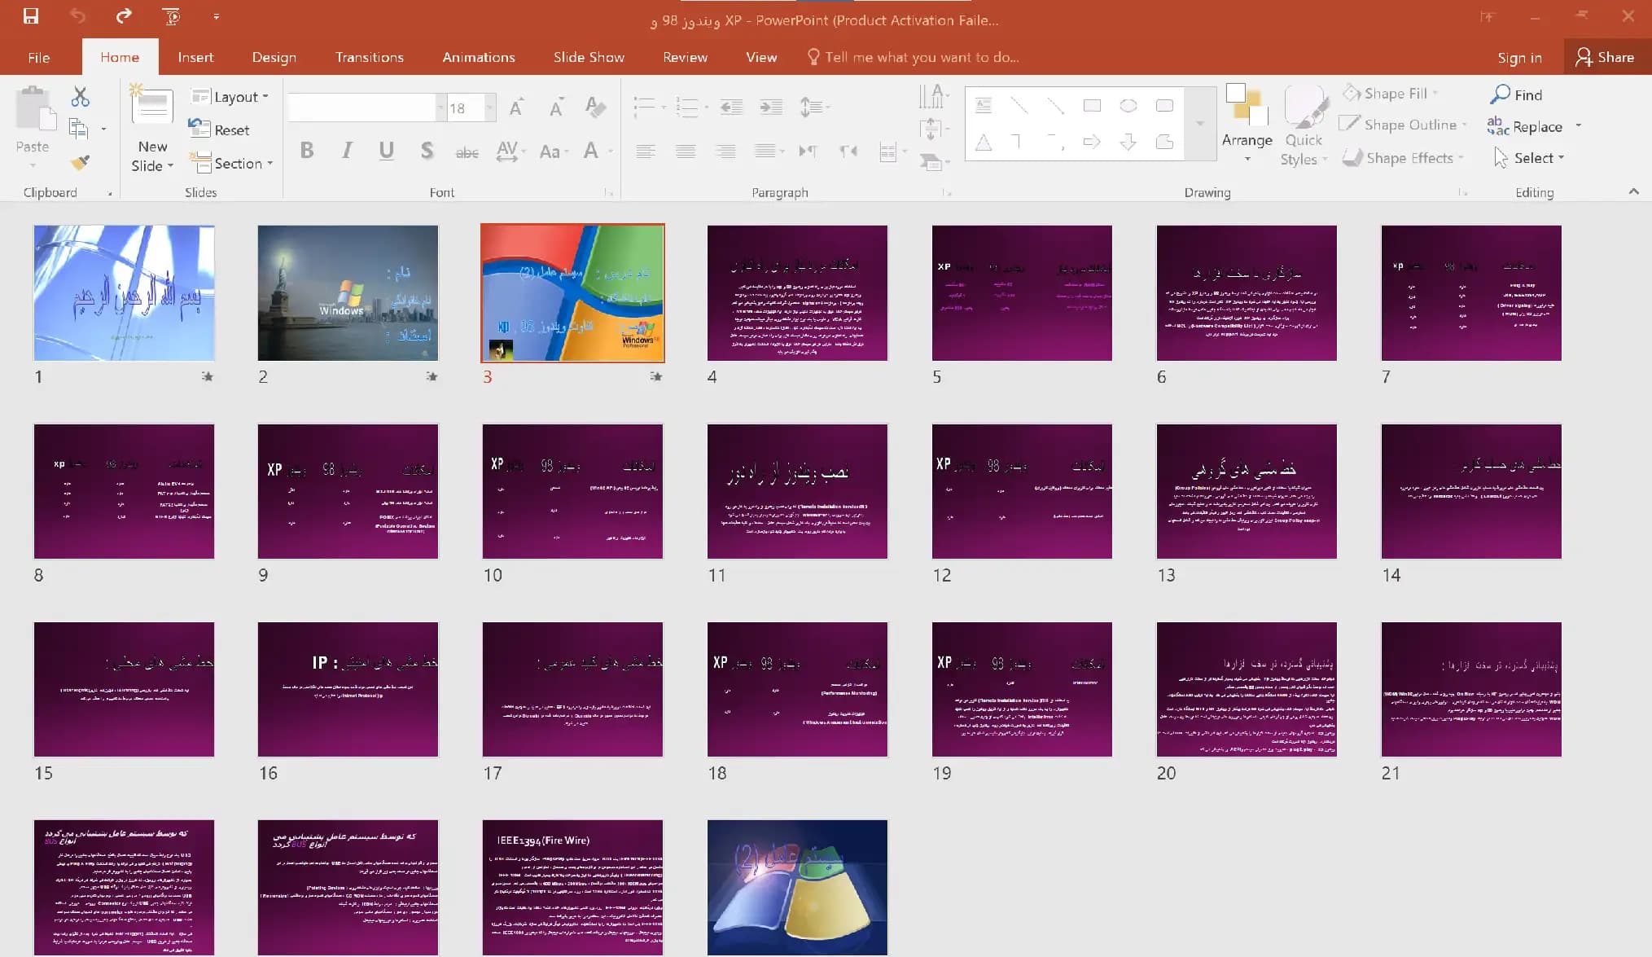Click the Find button

[1516, 94]
